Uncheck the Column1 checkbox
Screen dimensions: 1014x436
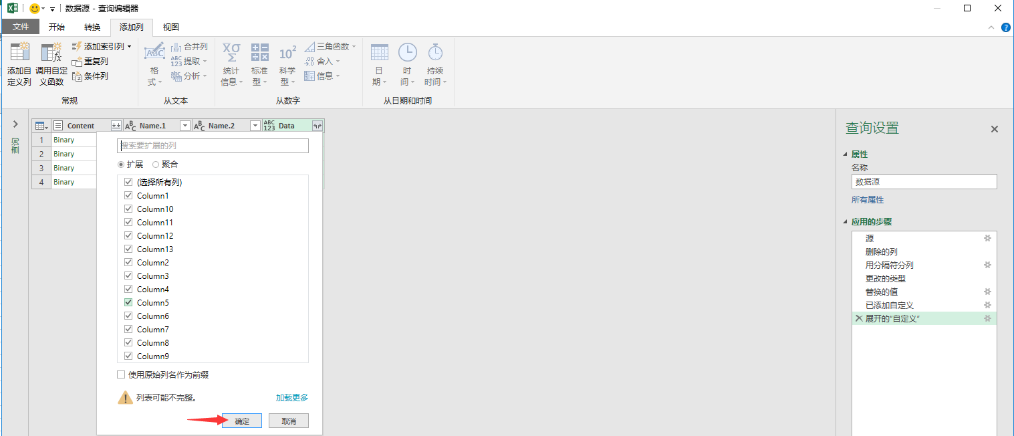(x=128, y=195)
